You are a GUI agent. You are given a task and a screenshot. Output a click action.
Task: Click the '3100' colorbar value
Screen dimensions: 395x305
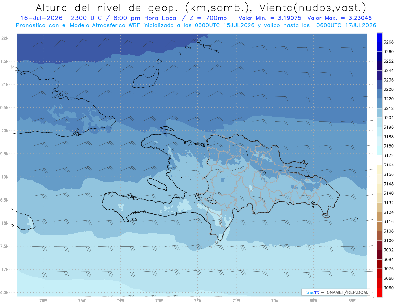point(389,241)
